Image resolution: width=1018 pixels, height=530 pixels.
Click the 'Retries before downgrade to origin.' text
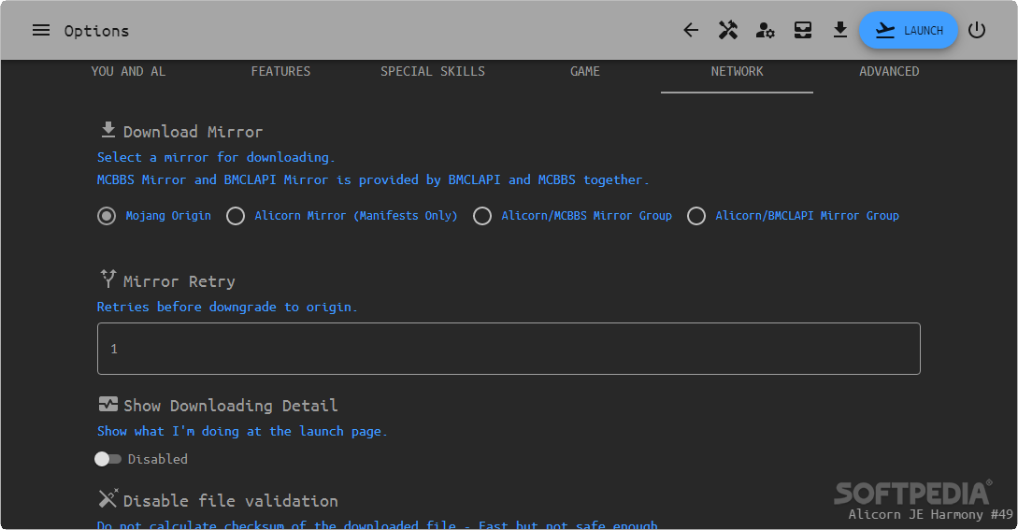pos(227,307)
